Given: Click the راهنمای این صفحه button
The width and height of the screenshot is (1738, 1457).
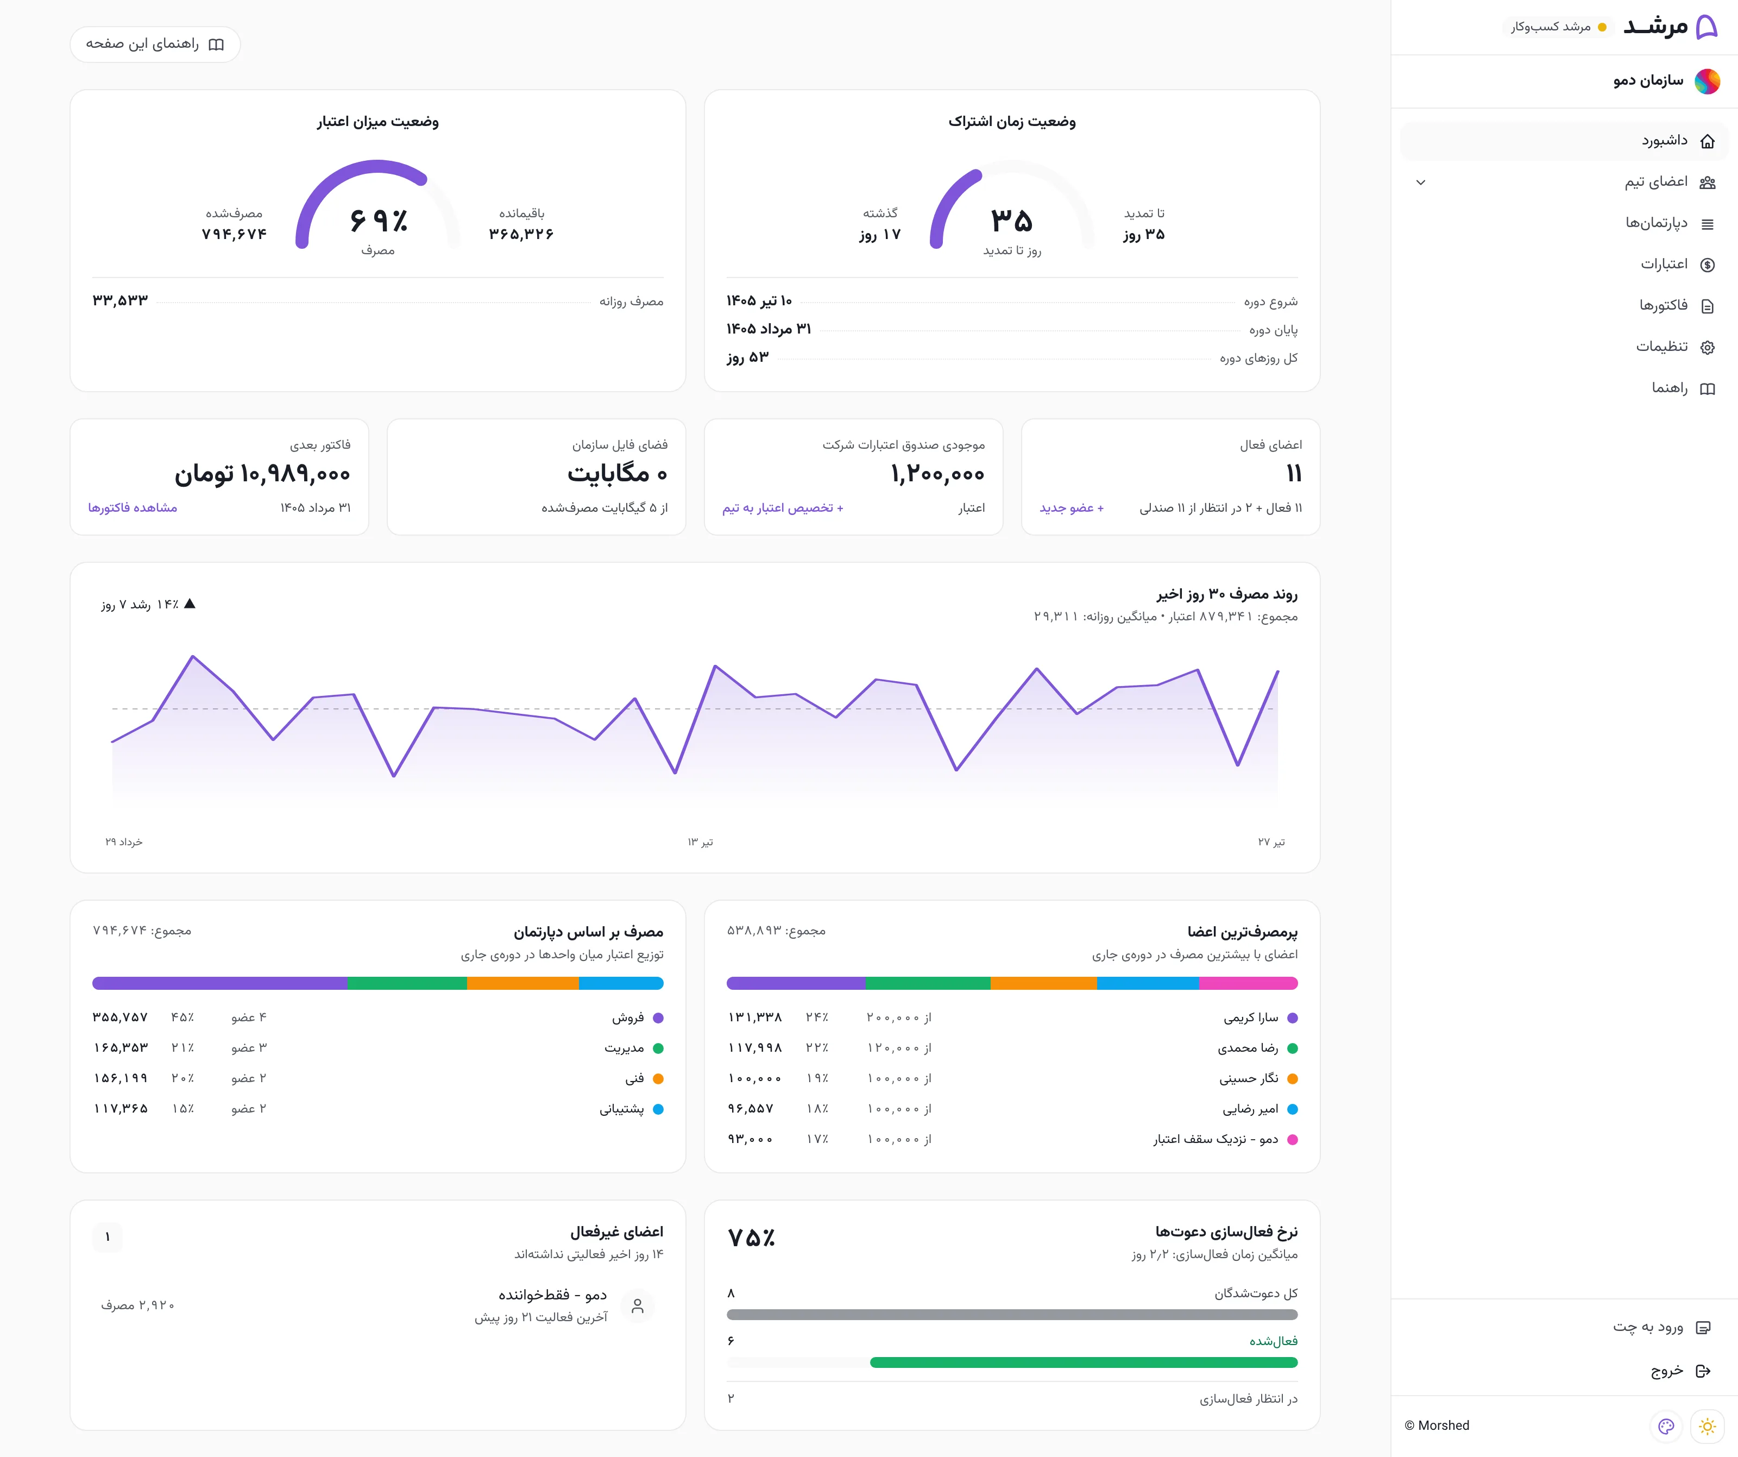Looking at the screenshot, I should tap(155, 45).
